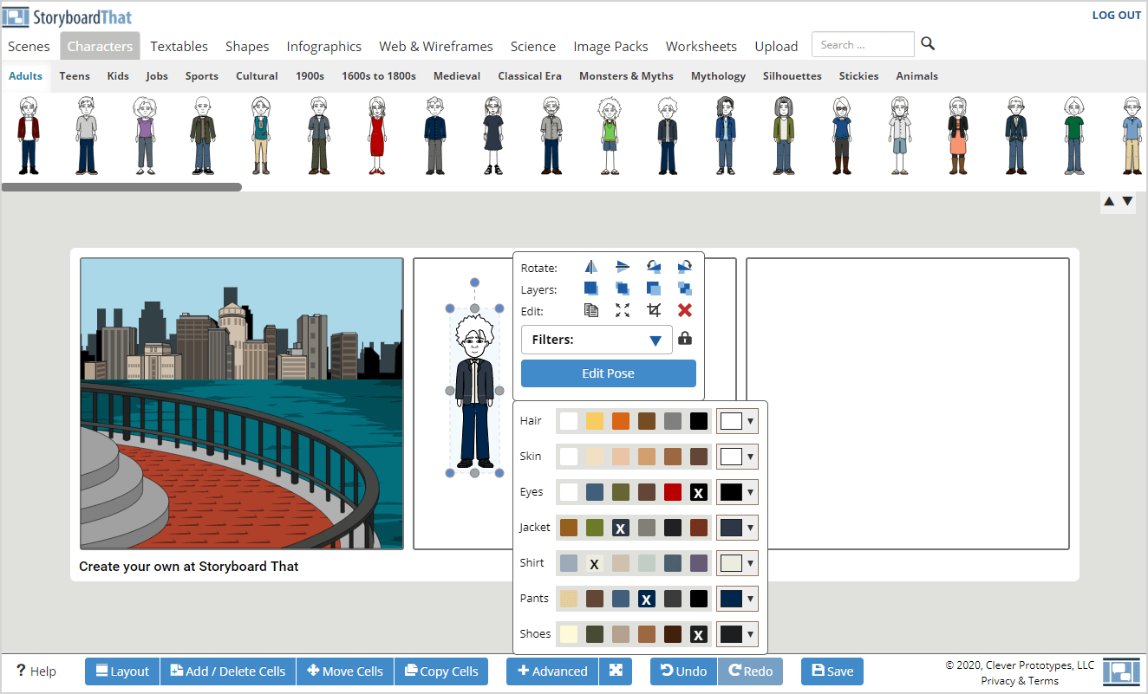1148x694 pixels.
Task: Choose the orange Hair color swatch
Action: click(x=621, y=421)
